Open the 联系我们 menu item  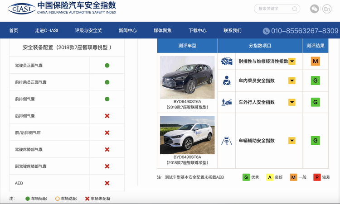233,30
